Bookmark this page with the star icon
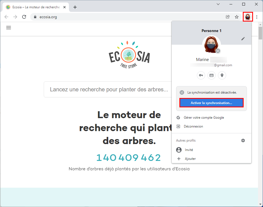Screen dimensions: 263x207 click(x=237, y=17)
